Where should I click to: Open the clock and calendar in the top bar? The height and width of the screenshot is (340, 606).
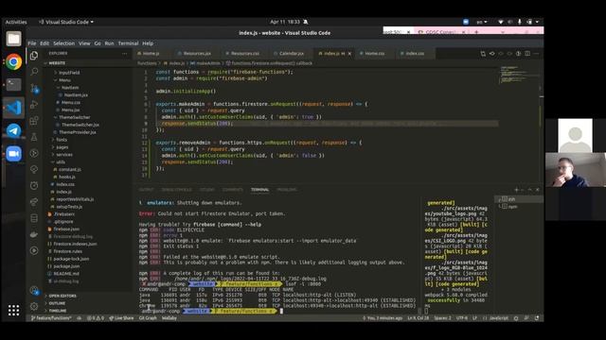(x=285, y=22)
